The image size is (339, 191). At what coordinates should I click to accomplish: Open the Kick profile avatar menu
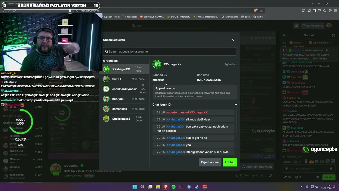tap(329, 25)
